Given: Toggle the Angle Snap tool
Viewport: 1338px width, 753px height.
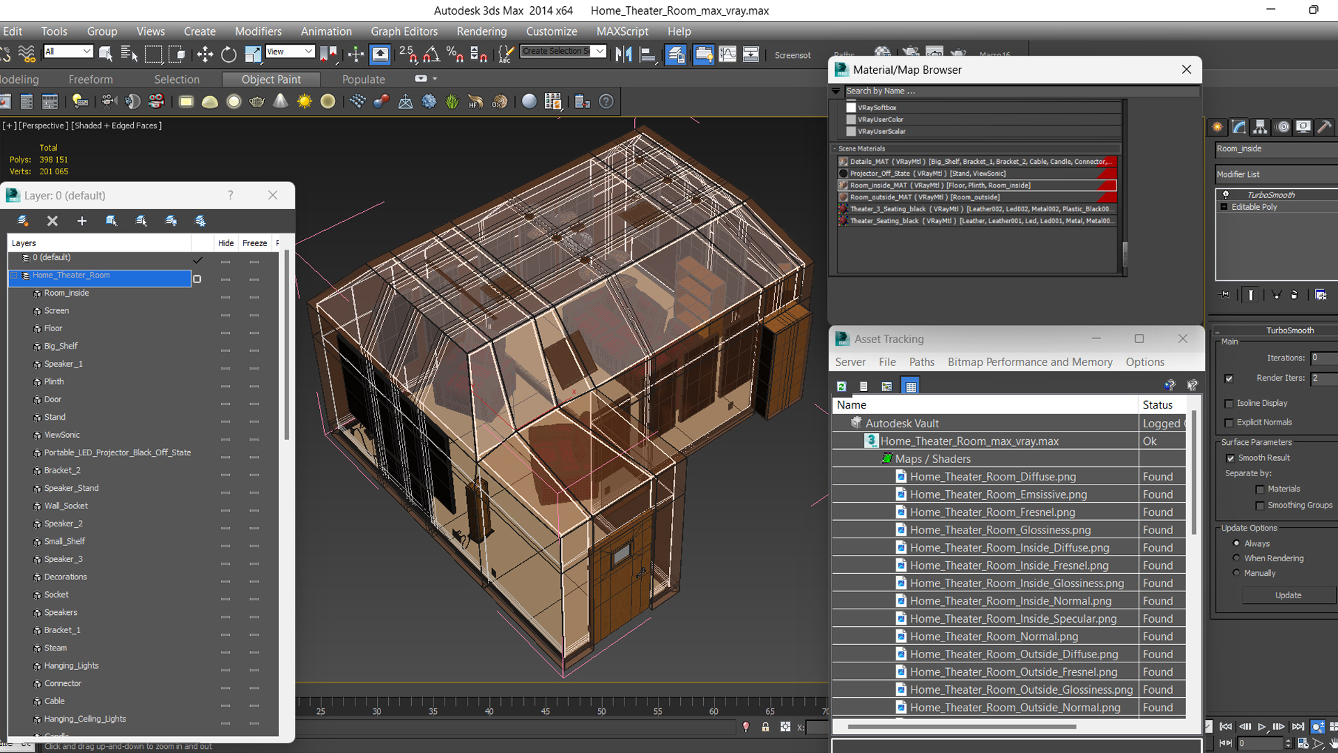Looking at the screenshot, I should [x=431, y=54].
